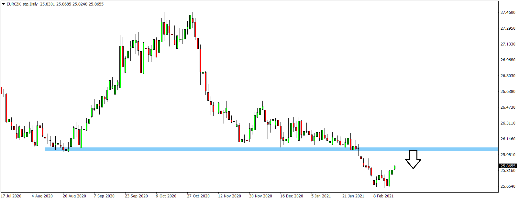Viewport: 519px width, 200px height.
Task: Click the 8 Feb 2021 date label
Action: pyautogui.click(x=383, y=196)
